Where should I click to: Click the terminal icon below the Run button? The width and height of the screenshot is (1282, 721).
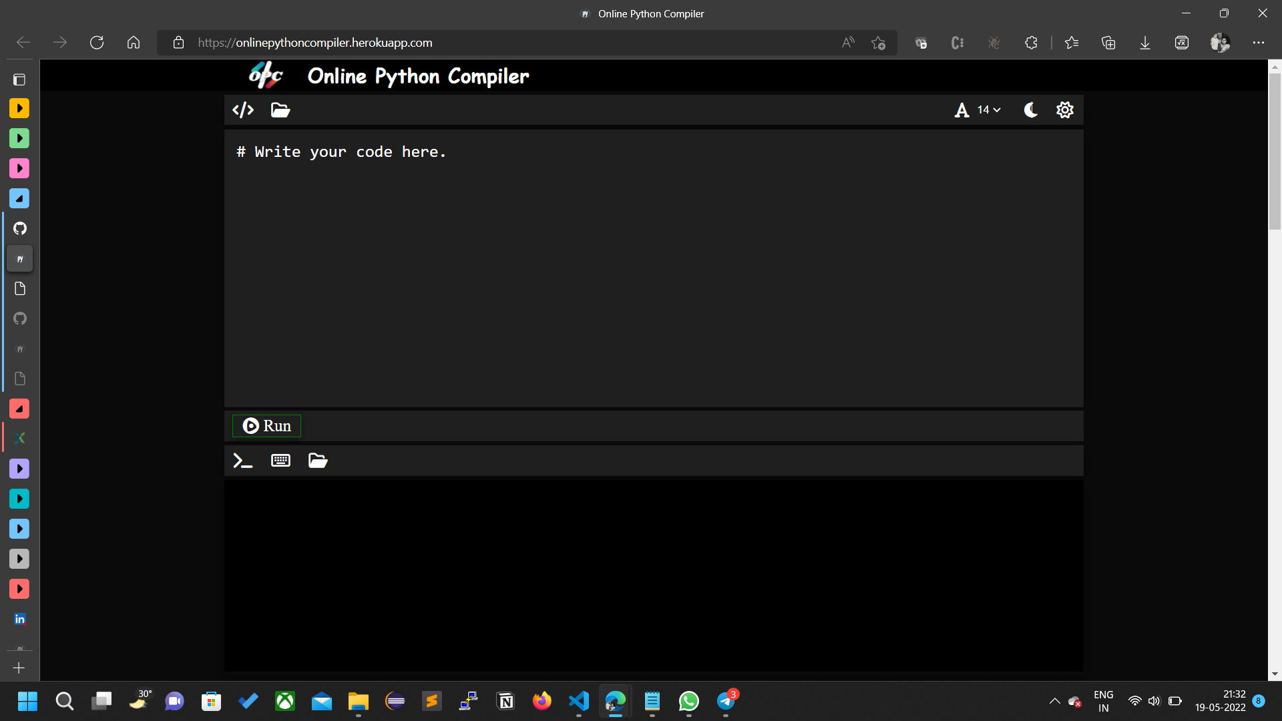click(x=242, y=460)
